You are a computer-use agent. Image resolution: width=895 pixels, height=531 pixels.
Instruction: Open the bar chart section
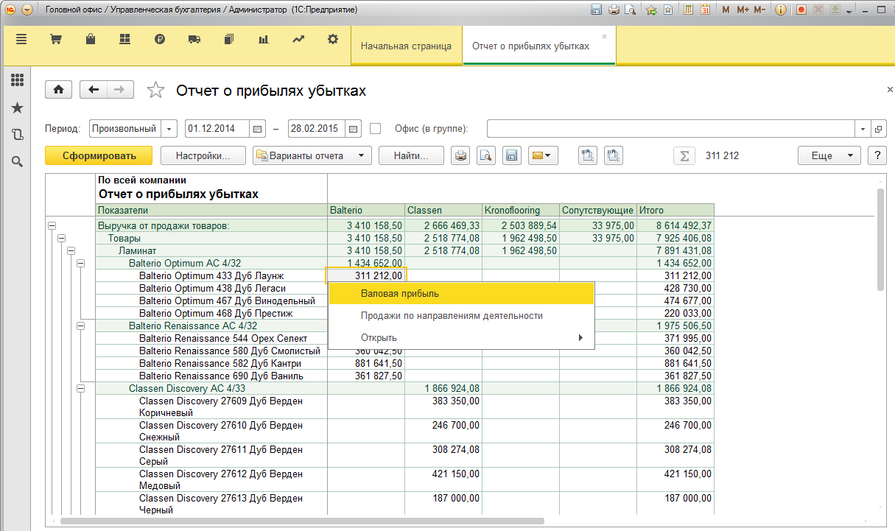pyautogui.click(x=263, y=40)
